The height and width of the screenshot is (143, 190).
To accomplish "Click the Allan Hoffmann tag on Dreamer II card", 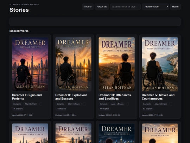I will click(74, 104).
